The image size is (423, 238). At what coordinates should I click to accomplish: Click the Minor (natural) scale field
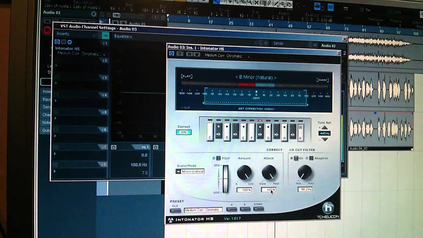click(193, 172)
